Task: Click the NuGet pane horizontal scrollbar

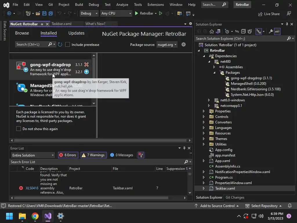Action: point(100,140)
